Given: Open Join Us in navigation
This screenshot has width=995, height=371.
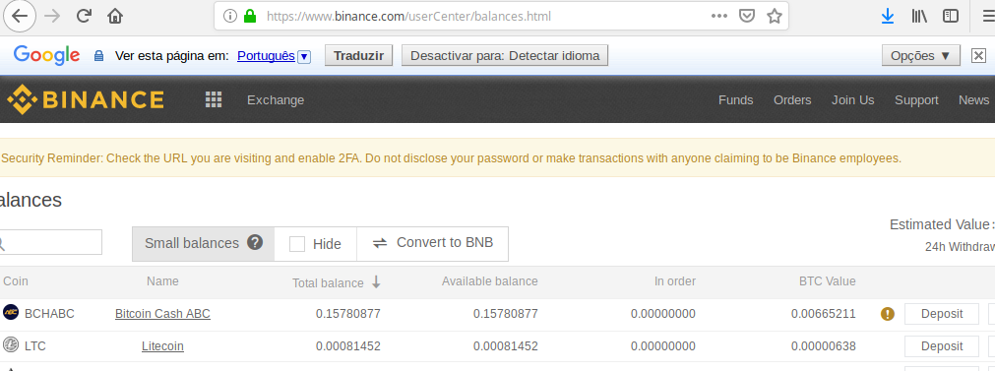Looking at the screenshot, I should pos(853,100).
